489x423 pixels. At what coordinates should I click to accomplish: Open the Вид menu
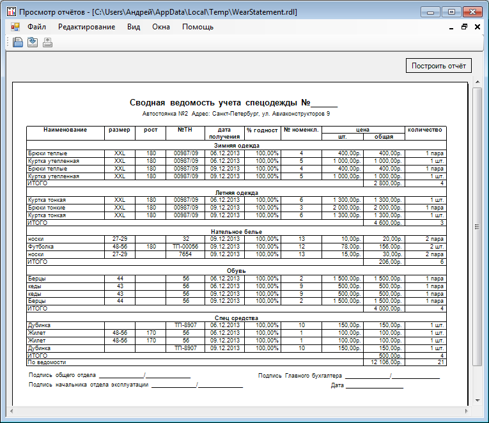[x=134, y=27]
